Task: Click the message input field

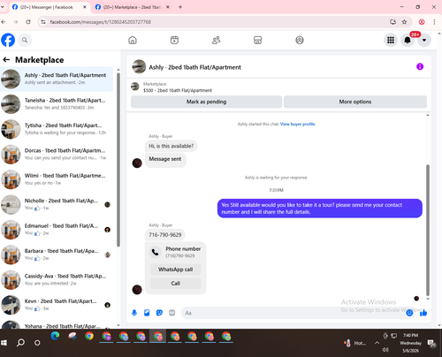Action: click(x=294, y=313)
